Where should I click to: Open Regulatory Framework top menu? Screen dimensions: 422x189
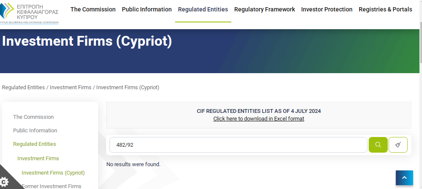(x=265, y=9)
